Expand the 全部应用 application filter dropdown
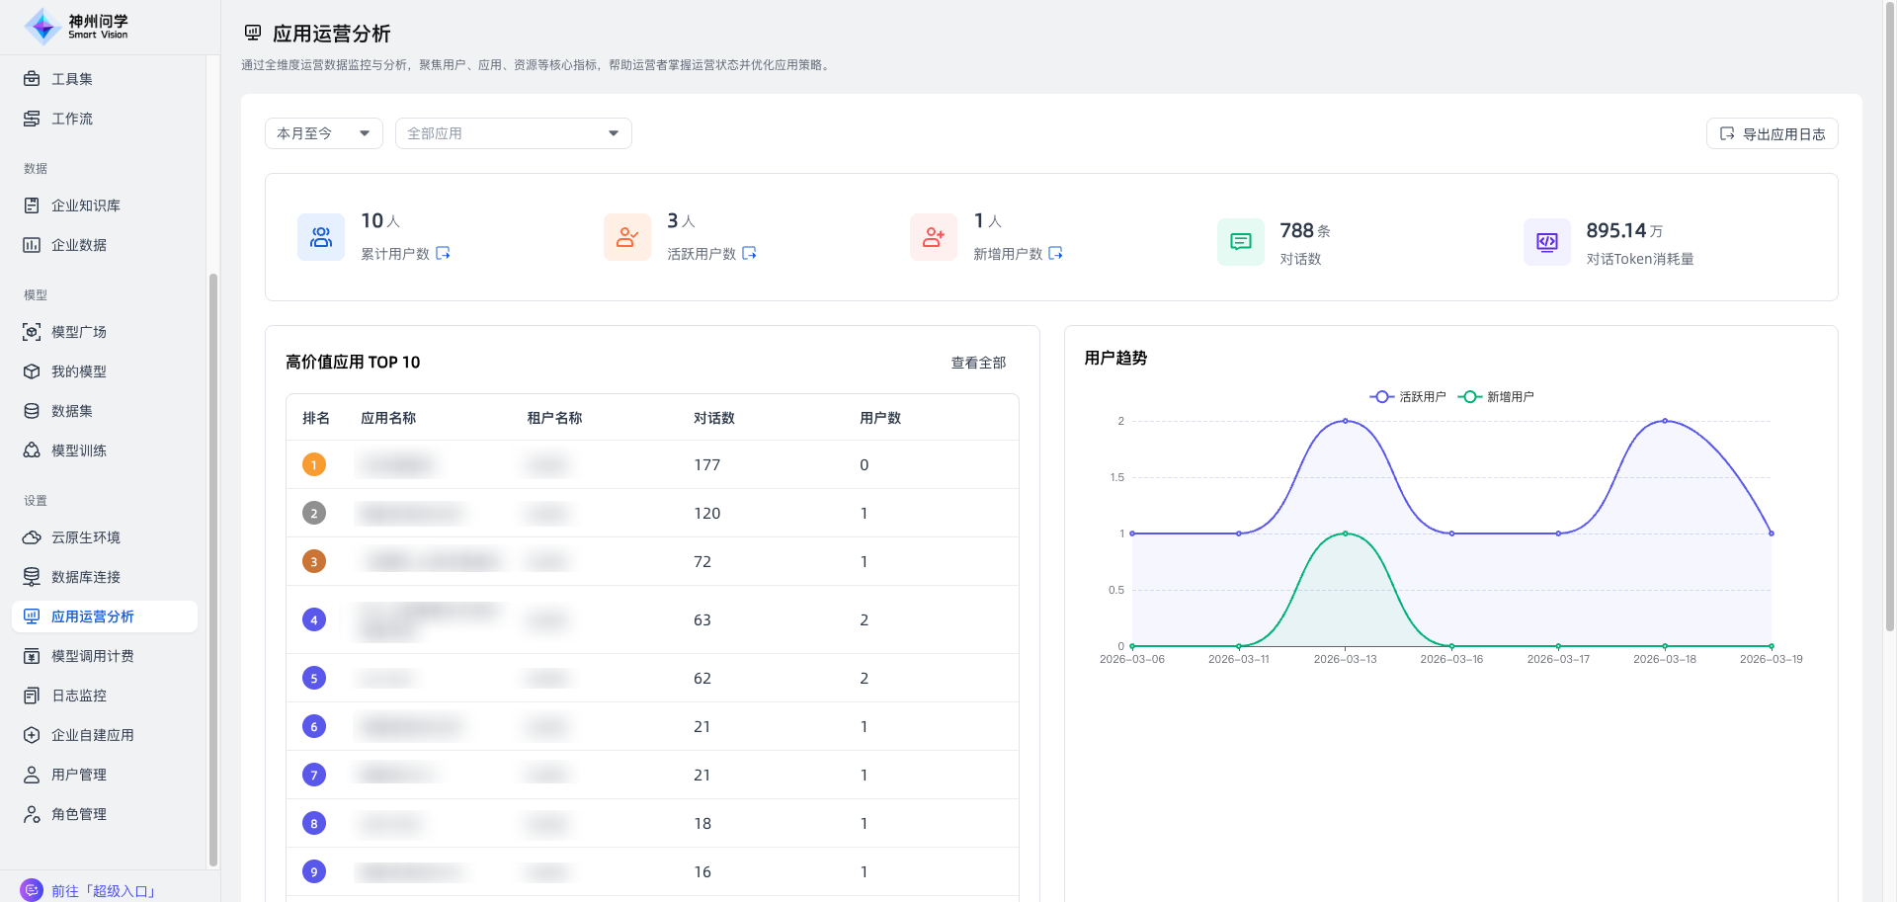The image size is (1897, 902). 513,133
